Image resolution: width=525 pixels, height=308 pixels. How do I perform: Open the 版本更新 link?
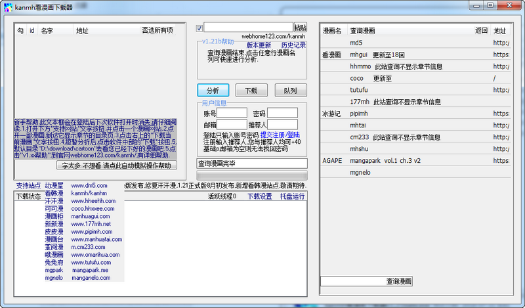(259, 45)
